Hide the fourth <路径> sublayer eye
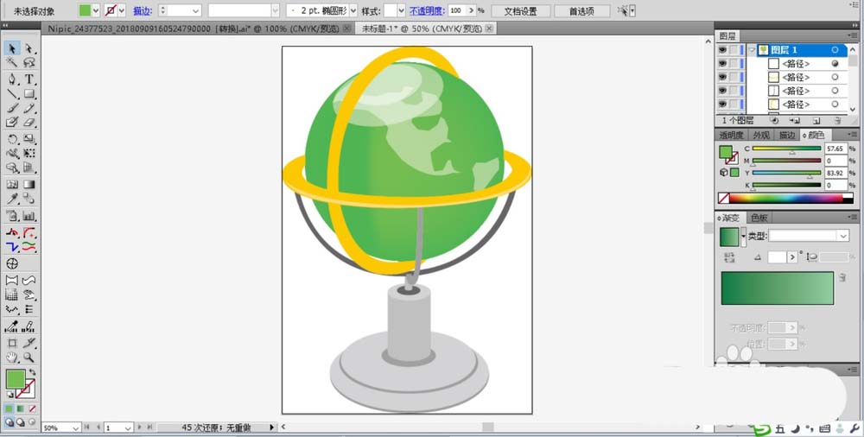 721,104
